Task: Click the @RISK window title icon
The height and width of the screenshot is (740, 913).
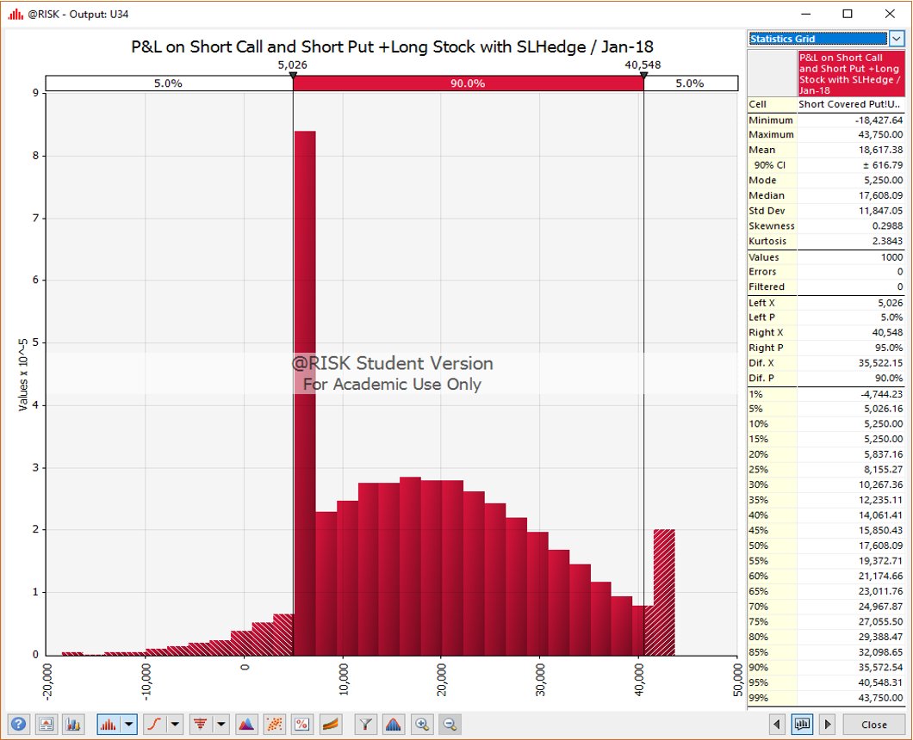Action: (16, 14)
